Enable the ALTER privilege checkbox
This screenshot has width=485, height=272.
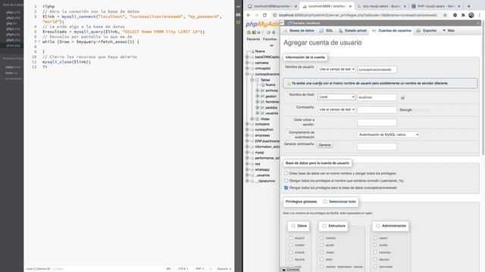pos(321,245)
